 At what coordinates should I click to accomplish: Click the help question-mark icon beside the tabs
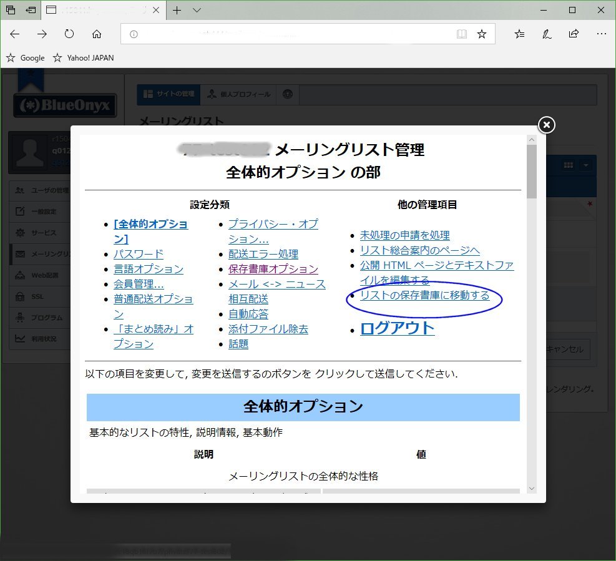[x=287, y=94]
